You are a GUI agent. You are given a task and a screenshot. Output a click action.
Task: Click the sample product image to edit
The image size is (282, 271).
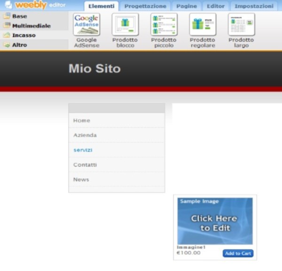(x=215, y=221)
